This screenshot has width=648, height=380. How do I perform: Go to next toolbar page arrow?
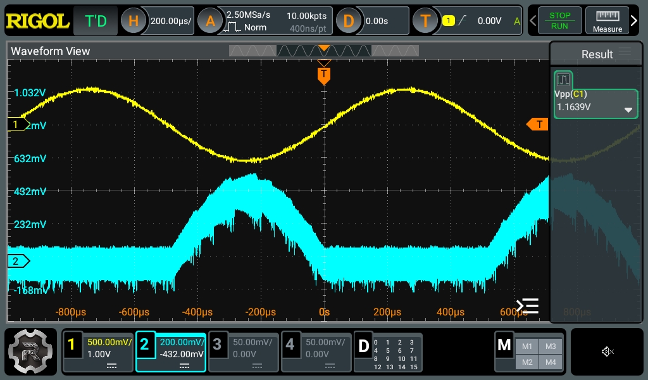pos(634,20)
